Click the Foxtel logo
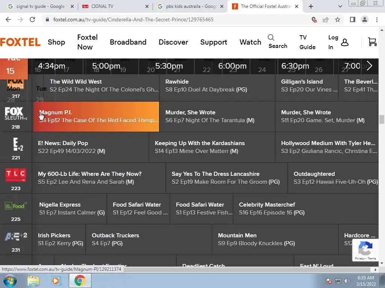Viewport: 385px width, 288px height. coord(20,42)
